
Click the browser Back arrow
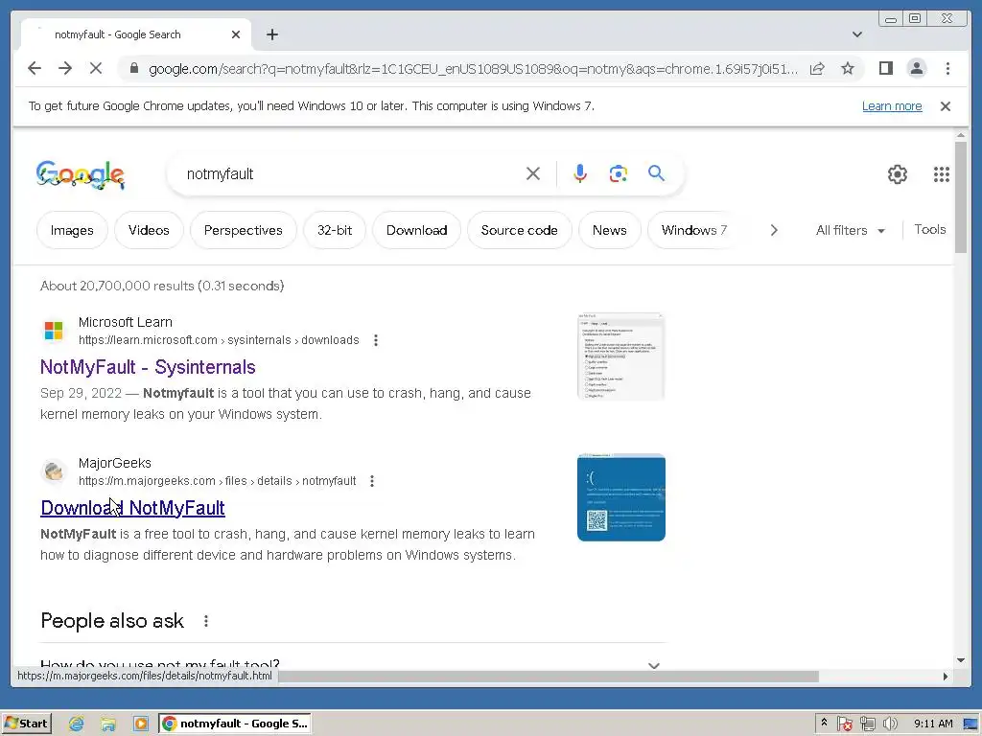pos(35,68)
